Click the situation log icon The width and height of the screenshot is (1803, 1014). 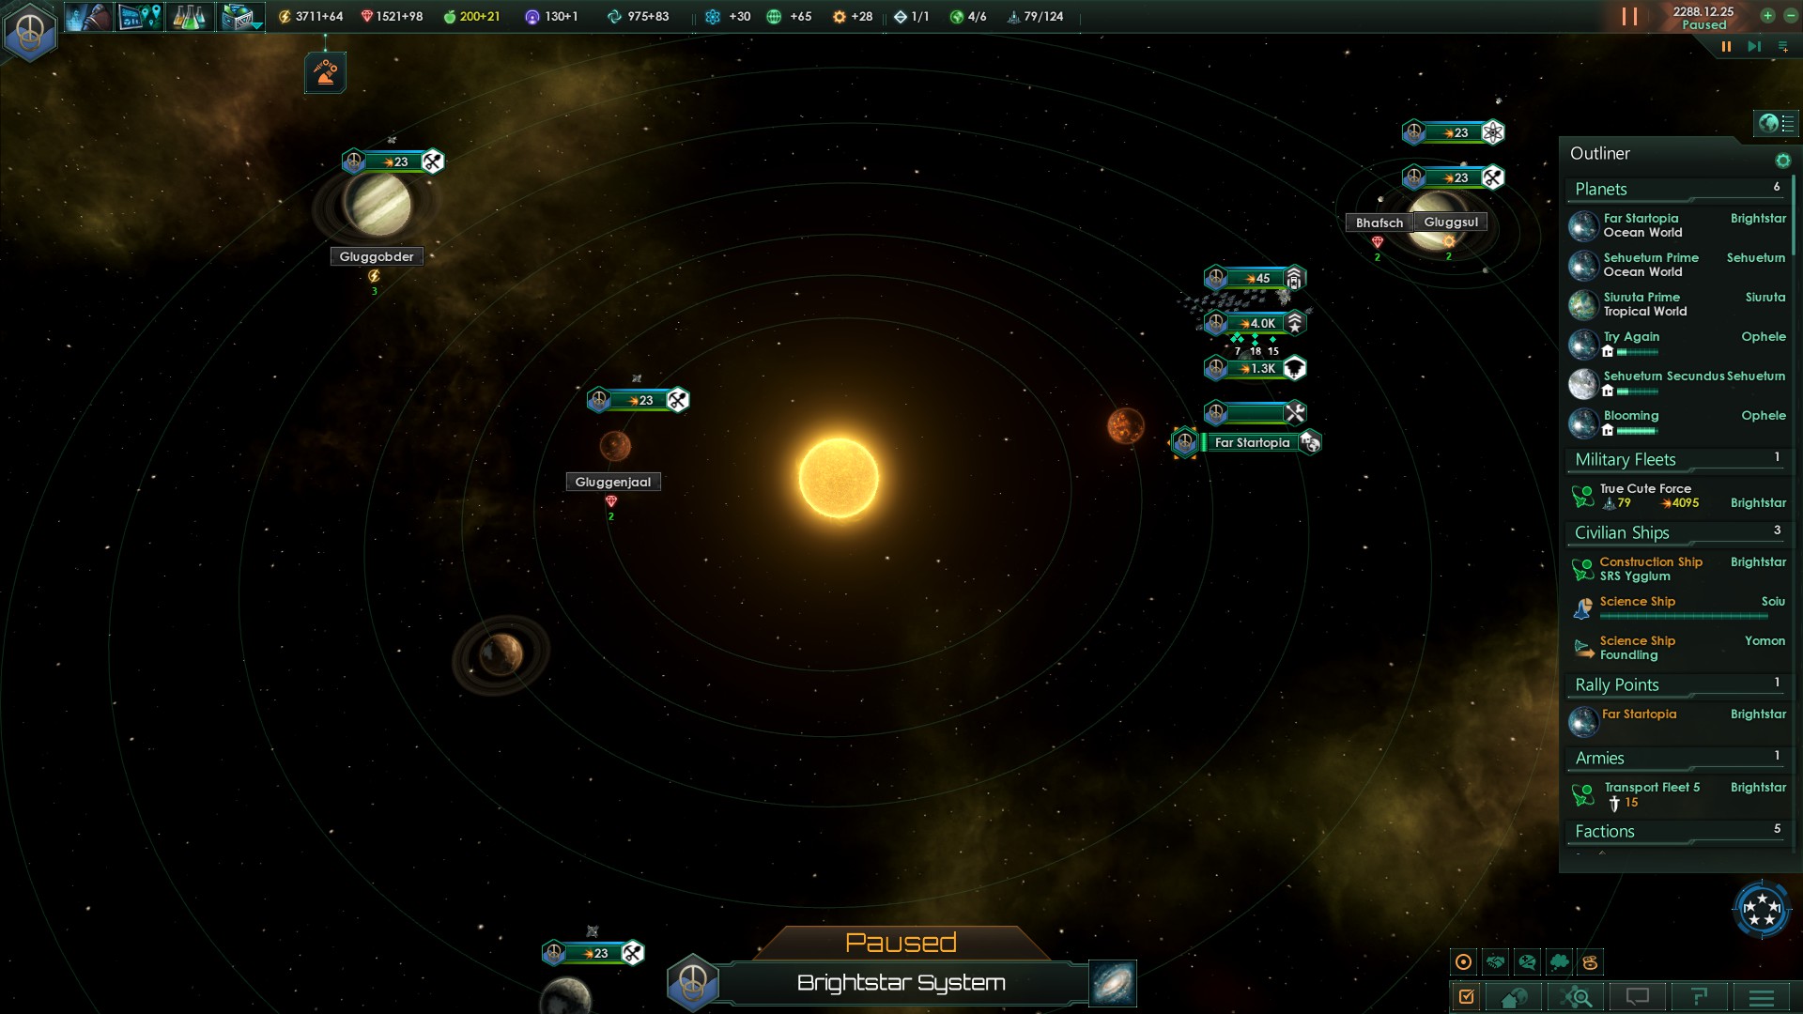pyautogui.click(x=1468, y=998)
